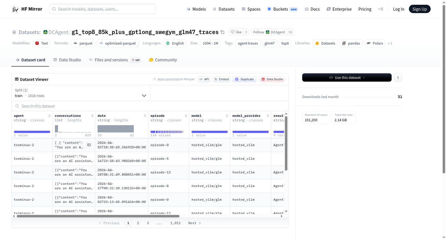Image resolution: width=446 pixels, height=240 pixels.
Task: Follow the DCAgent organization
Action: pyautogui.click(x=269, y=32)
